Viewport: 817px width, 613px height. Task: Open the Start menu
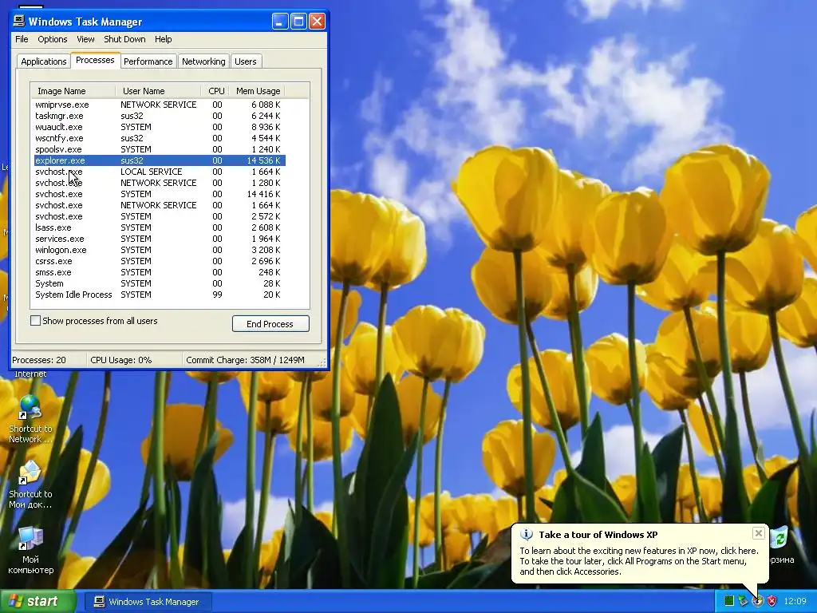tap(37, 601)
